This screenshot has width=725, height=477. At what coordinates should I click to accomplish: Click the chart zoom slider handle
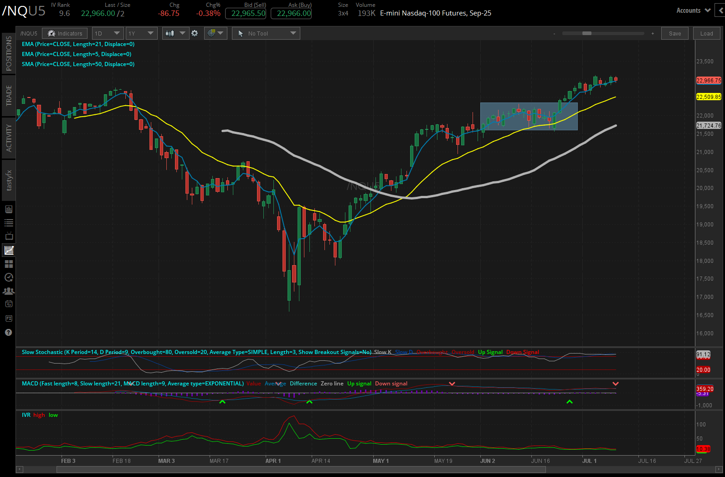587,33
